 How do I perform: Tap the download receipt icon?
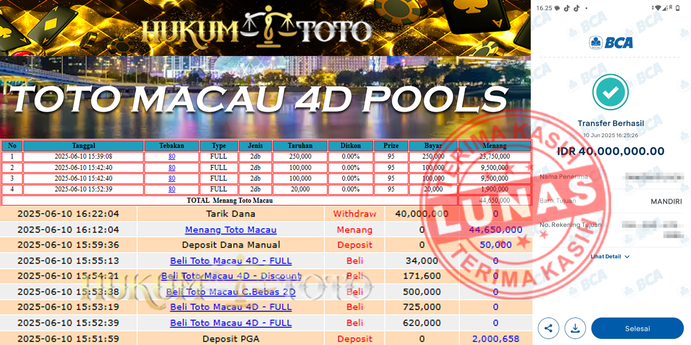(575, 328)
